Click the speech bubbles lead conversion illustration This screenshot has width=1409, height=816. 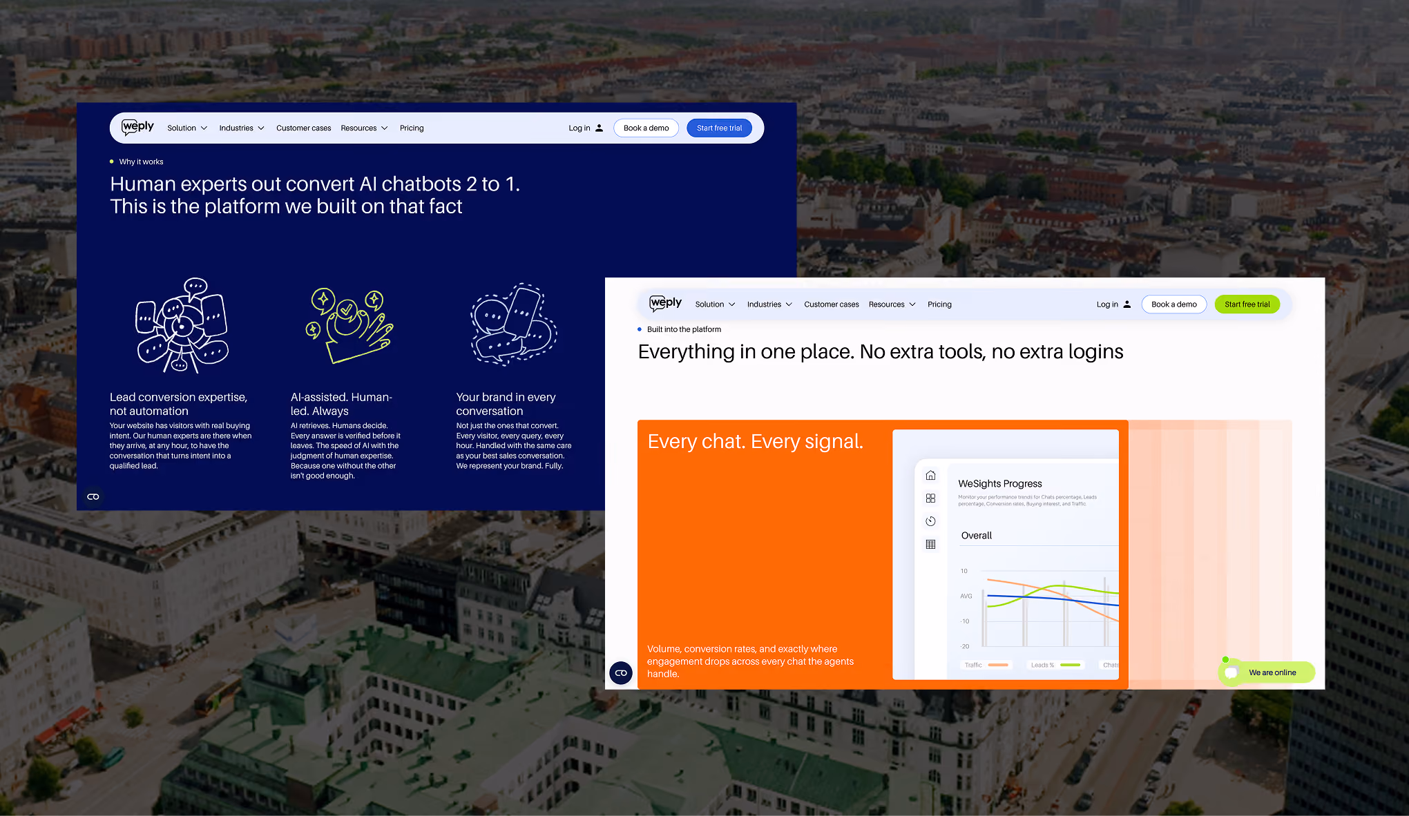point(182,325)
